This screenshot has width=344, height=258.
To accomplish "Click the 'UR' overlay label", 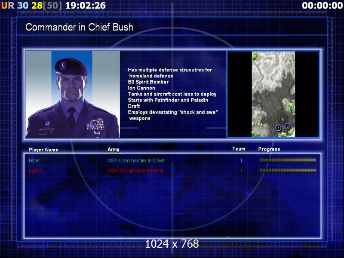I will click(x=8, y=6).
